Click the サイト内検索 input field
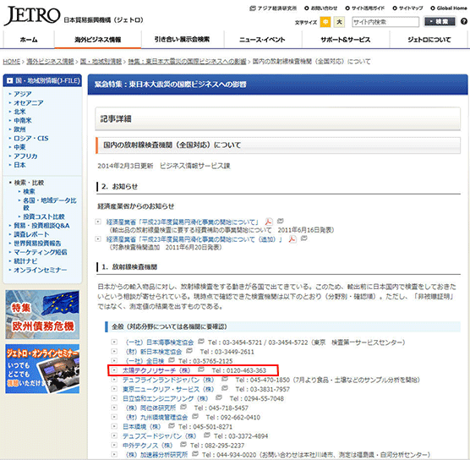This screenshot has height=460, width=470. coord(385,22)
